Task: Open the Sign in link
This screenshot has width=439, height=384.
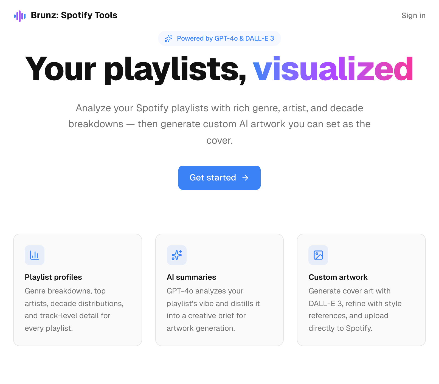Action: (x=413, y=16)
